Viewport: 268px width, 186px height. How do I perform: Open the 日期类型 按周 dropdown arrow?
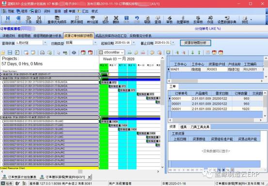point(95,43)
